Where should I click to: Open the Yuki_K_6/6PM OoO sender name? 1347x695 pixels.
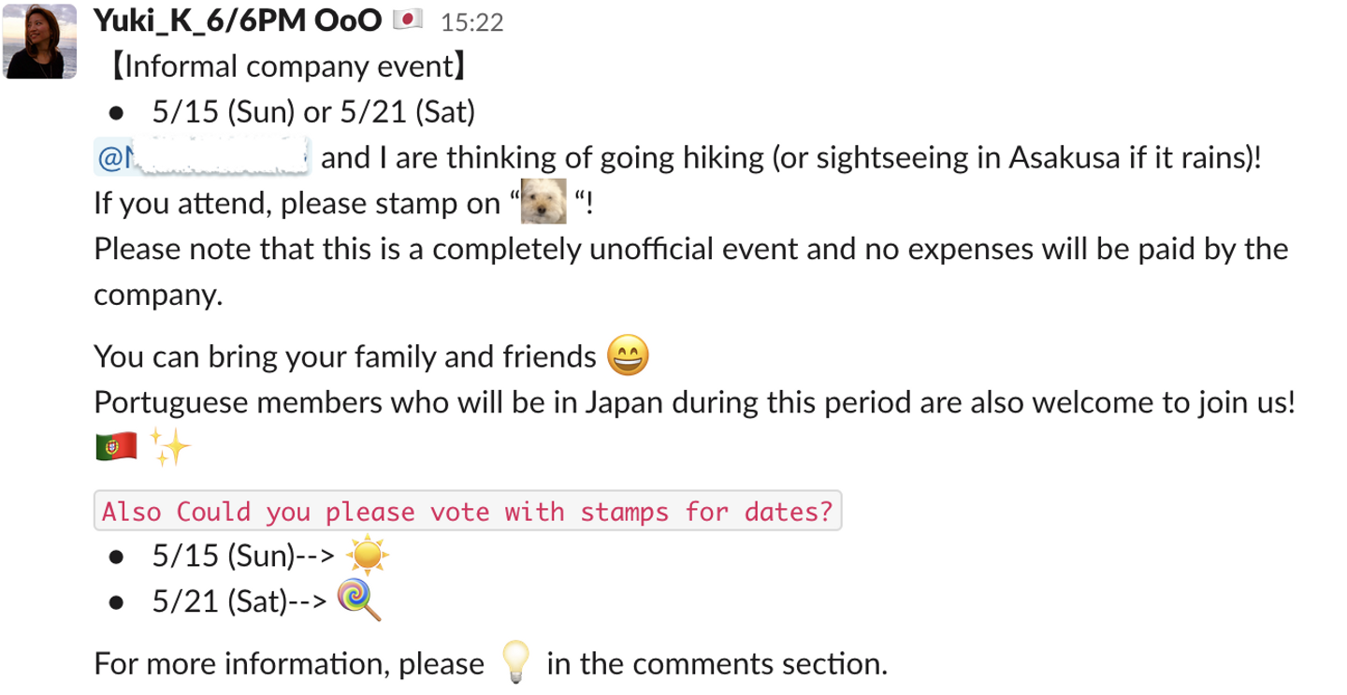238,21
